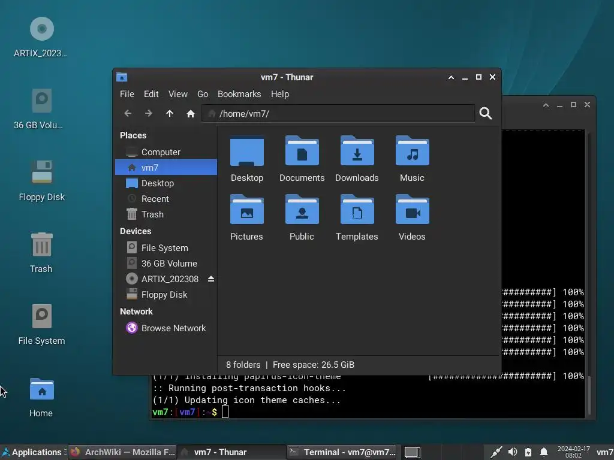The width and height of the screenshot is (614, 460).
Task: Click show desktop panel icon
Action: [x=413, y=452]
